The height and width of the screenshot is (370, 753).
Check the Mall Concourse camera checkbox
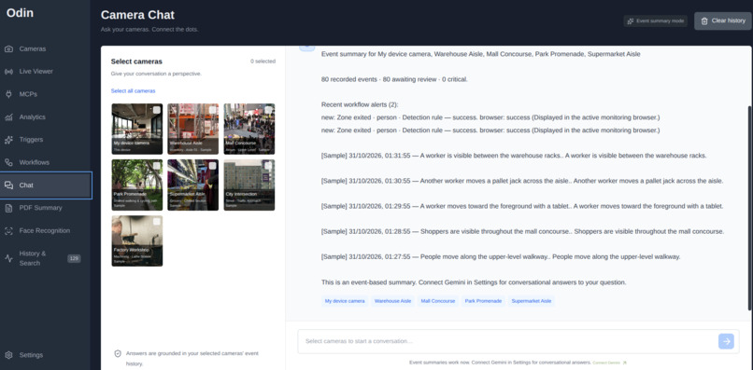[x=268, y=110]
